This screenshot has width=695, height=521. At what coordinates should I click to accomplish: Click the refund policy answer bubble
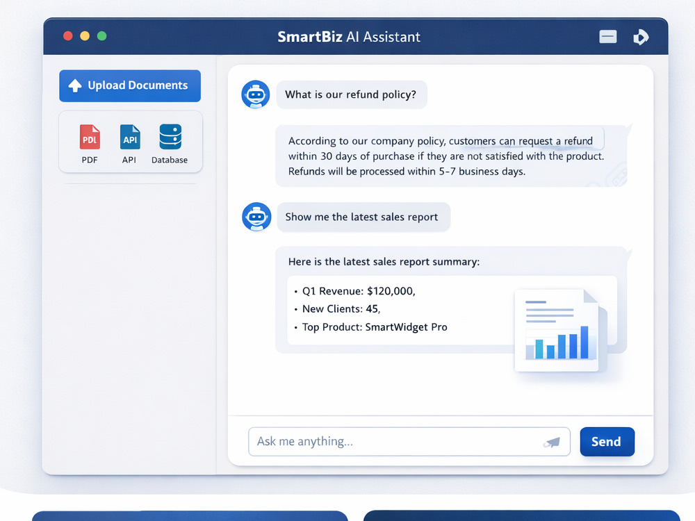coord(451,156)
